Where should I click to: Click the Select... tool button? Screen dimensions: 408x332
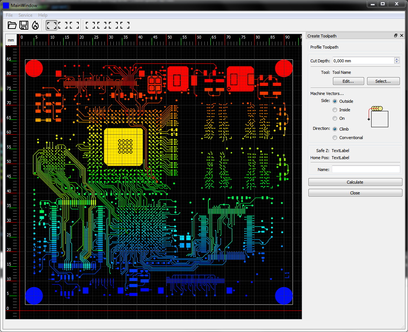[x=383, y=81]
